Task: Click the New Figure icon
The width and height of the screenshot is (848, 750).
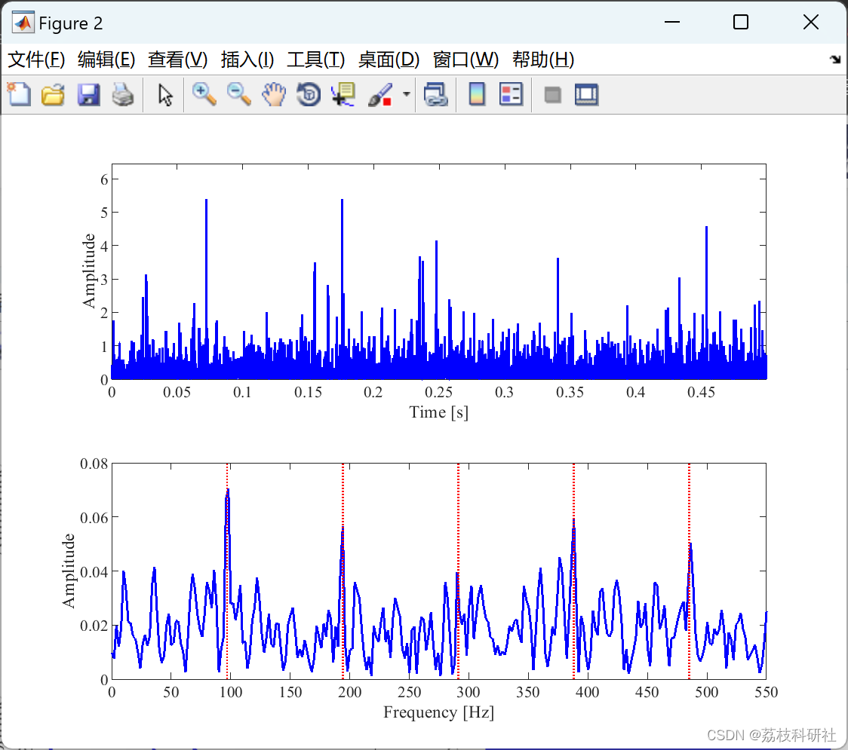Action: [x=20, y=94]
